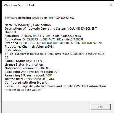
Task: Click the Windows Script Host title text
Action: click(19, 5)
